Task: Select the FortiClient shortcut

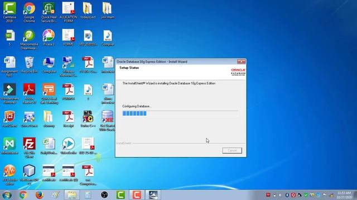Action: [9, 119]
